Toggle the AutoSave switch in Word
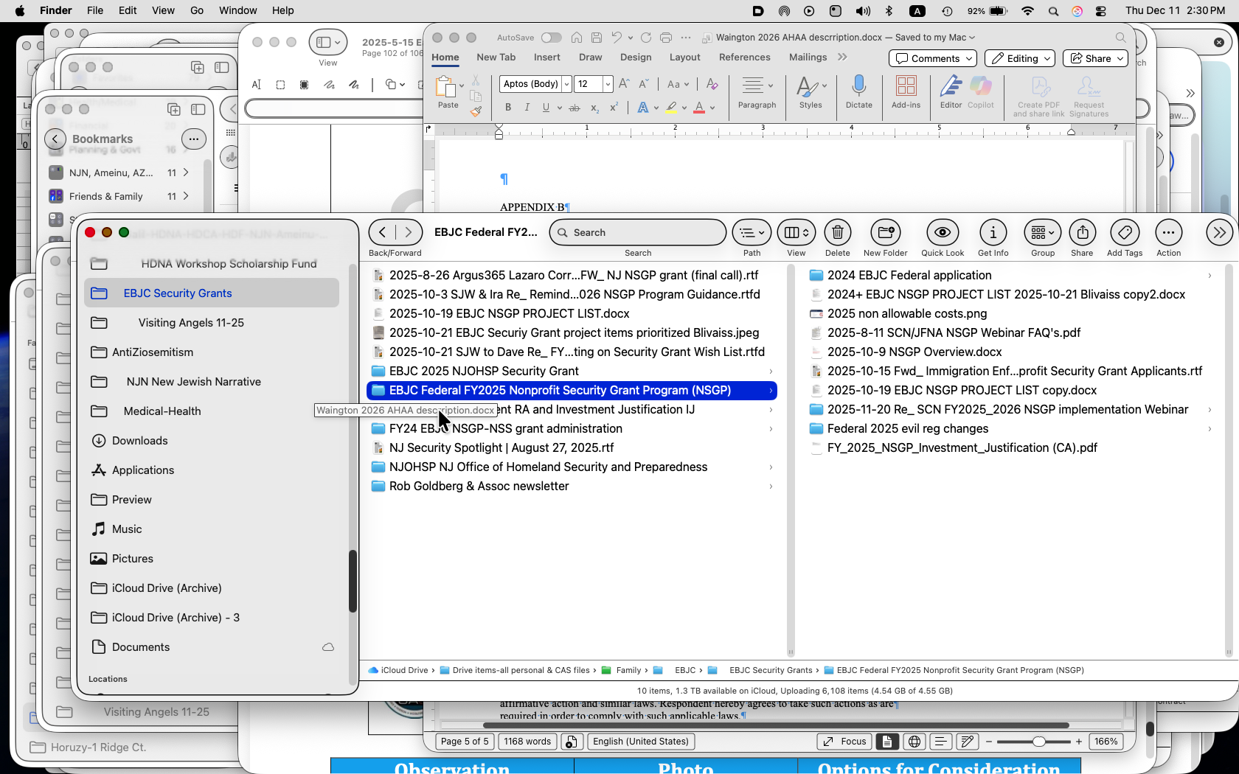The width and height of the screenshot is (1239, 774). [x=551, y=38]
